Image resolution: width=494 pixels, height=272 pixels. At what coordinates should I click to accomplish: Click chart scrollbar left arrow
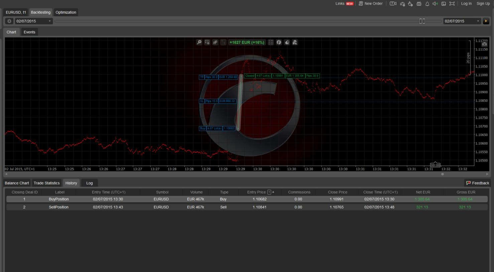click(6, 174)
